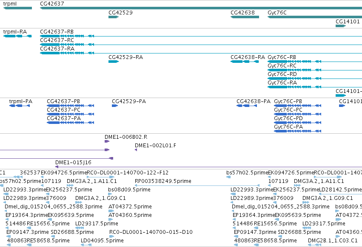362x247 pixels.
Task: Select the LD28142.5prime EST label
Action: [340, 190]
